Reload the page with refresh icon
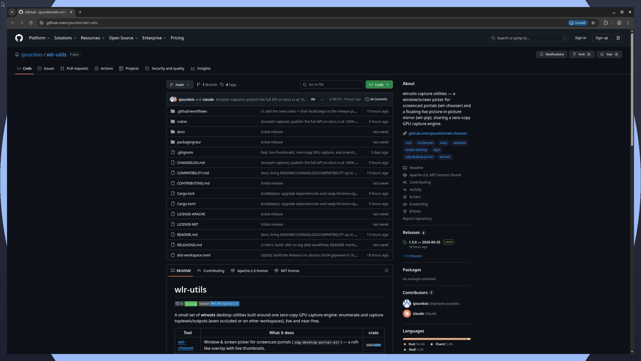Viewport: 641px width, 361px height. [31, 23]
